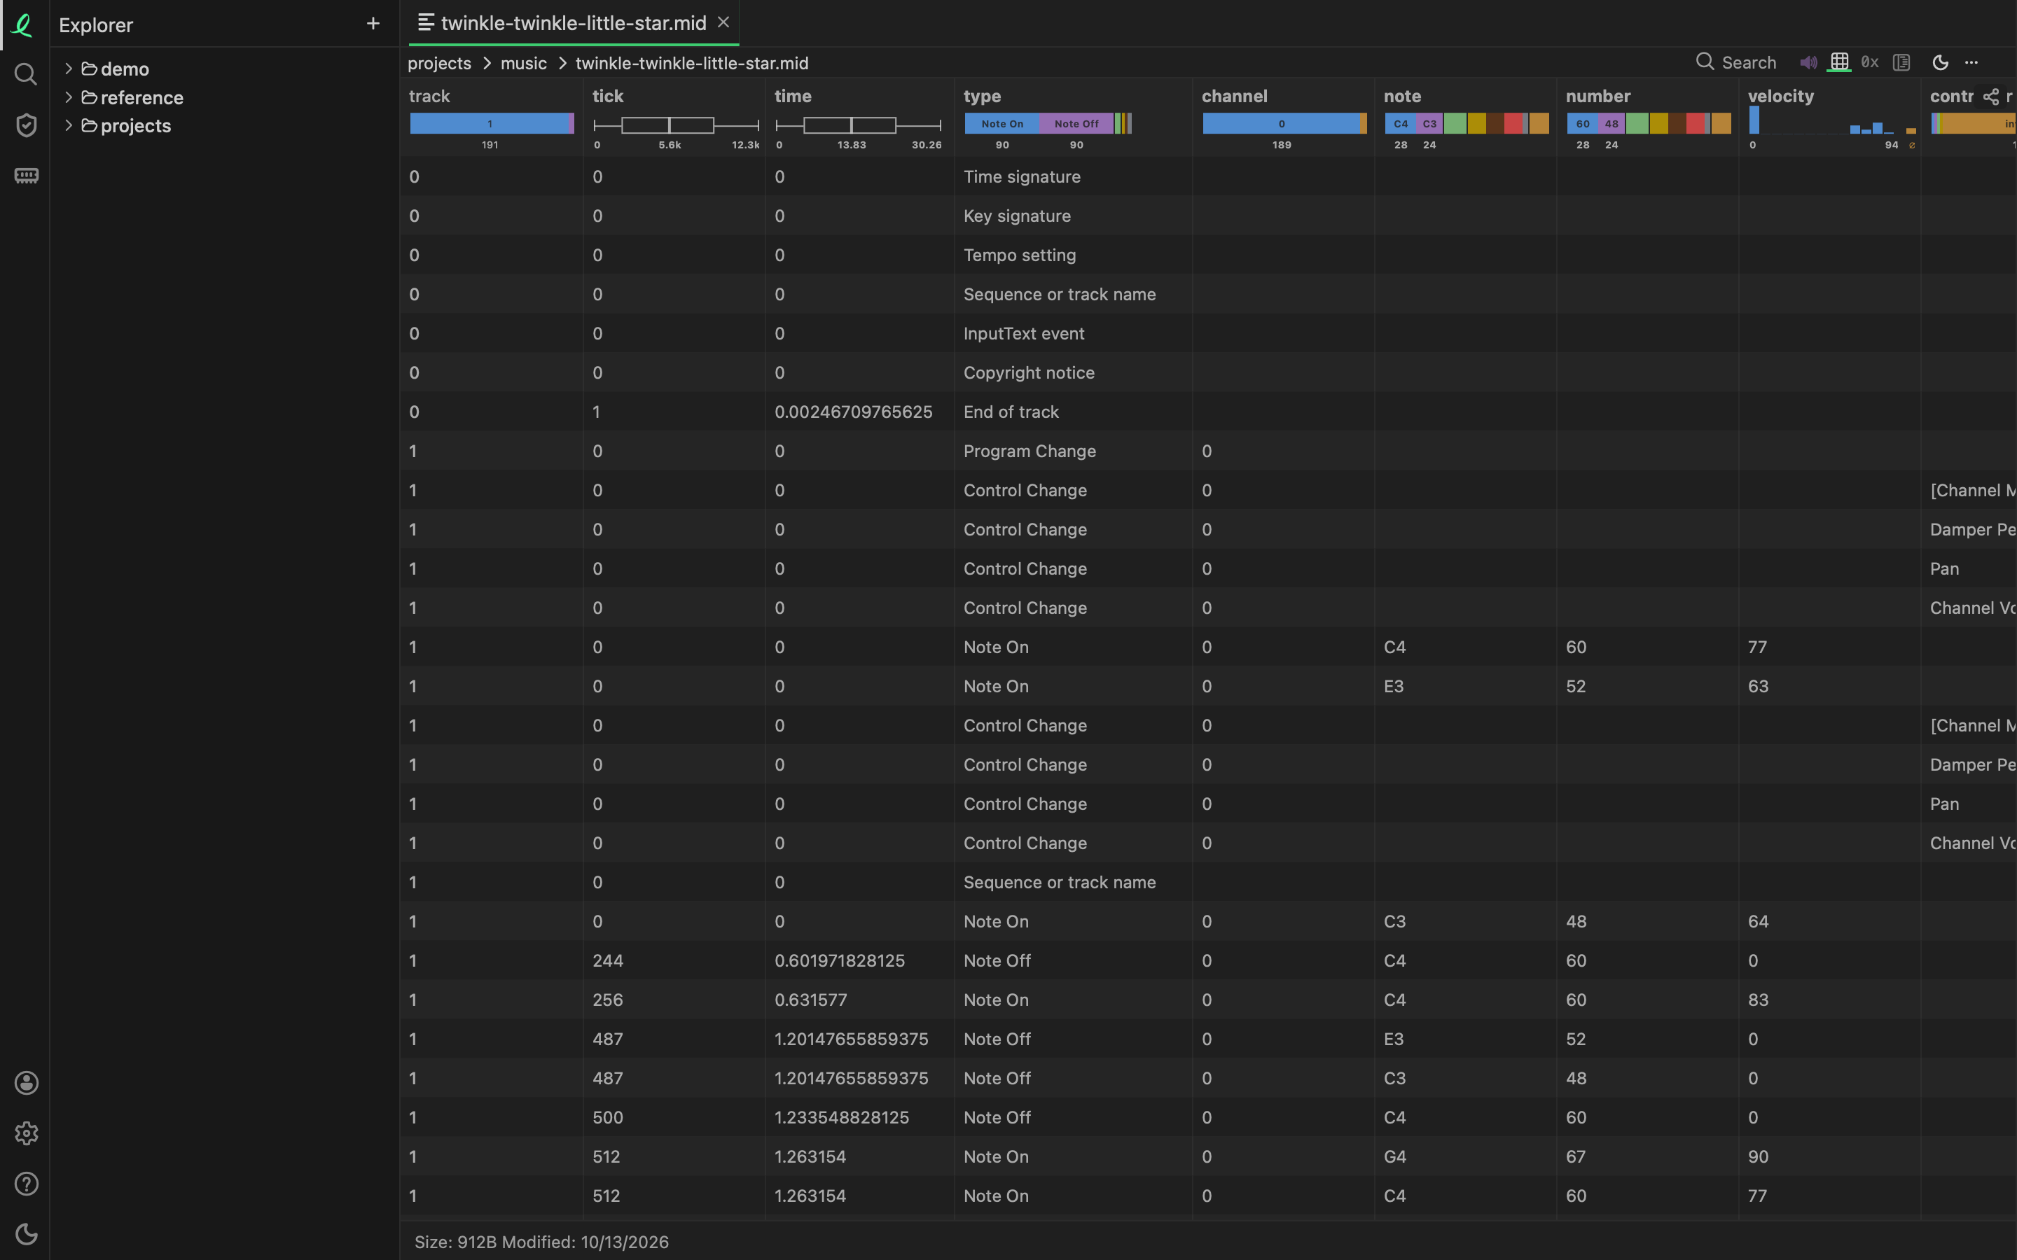The width and height of the screenshot is (2017, 1260).
Task: Select the twinkle-twinkle-little-star.mid tab
Action: [x=574, y=23]
